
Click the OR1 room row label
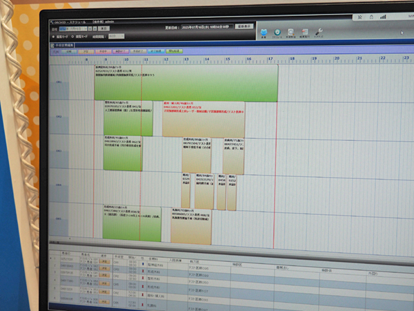pyautogui.click(x=59, y=82)
